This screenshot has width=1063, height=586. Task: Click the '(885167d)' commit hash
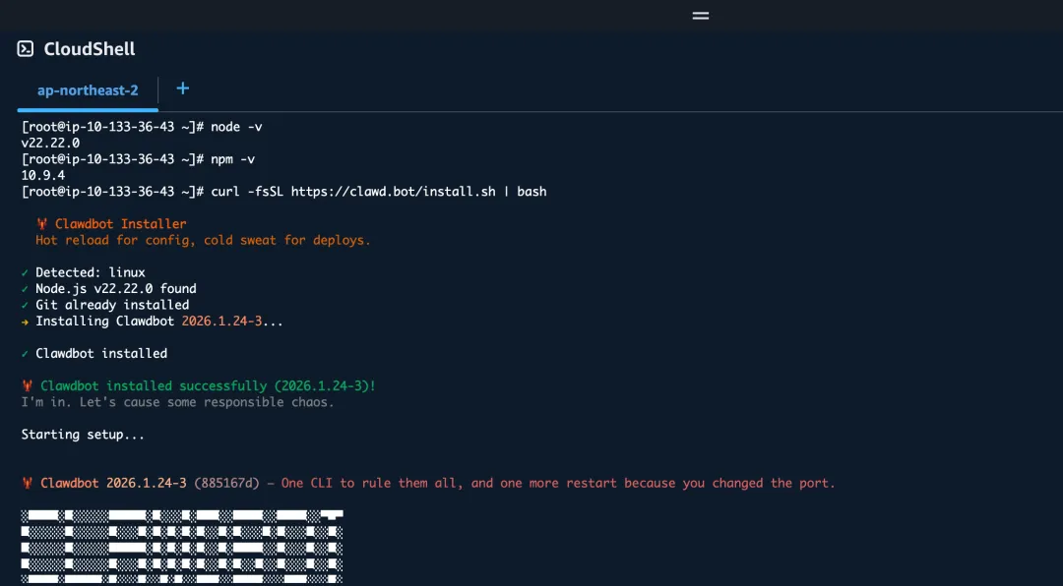pyautogui.click(x=227, y=483)
